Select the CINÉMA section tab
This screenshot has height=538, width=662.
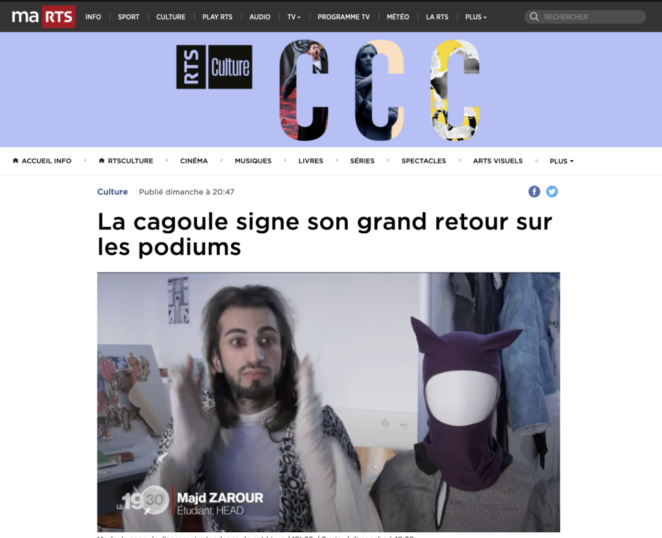194,161
